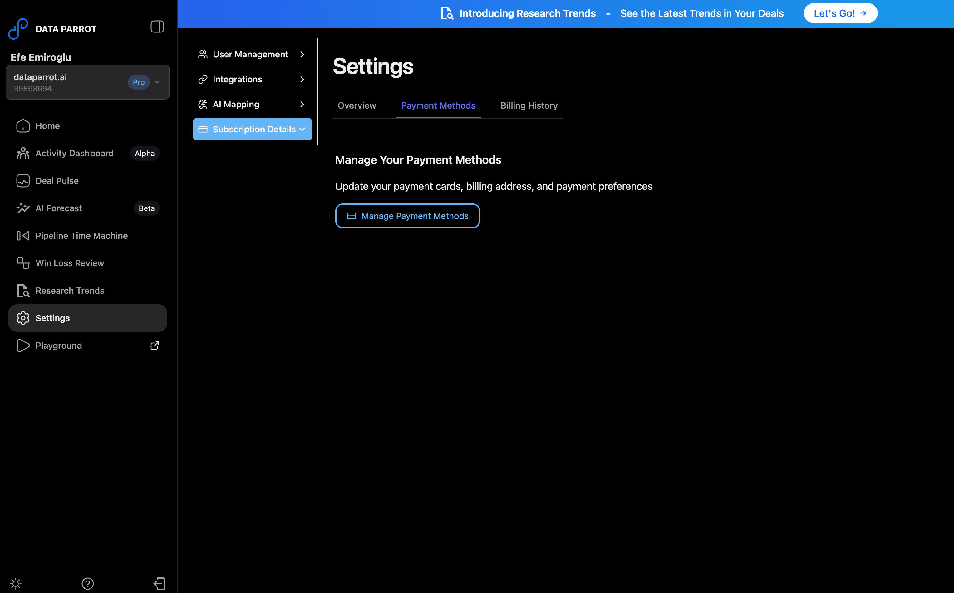Image resolution: width=954 pixels, height=593 pixels.
Task: Open Integrations settings section
Action: (252, 79)
